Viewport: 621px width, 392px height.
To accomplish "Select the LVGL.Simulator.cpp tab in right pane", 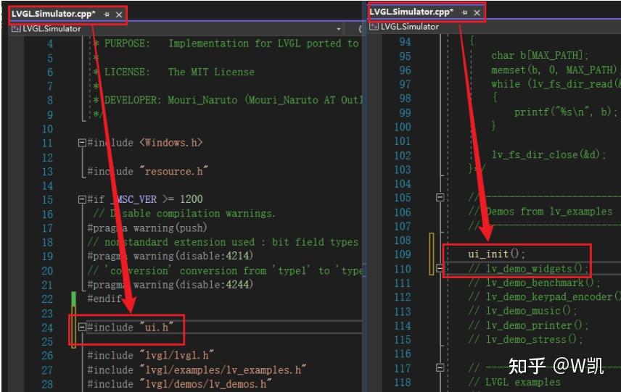I will coord(411,12).
